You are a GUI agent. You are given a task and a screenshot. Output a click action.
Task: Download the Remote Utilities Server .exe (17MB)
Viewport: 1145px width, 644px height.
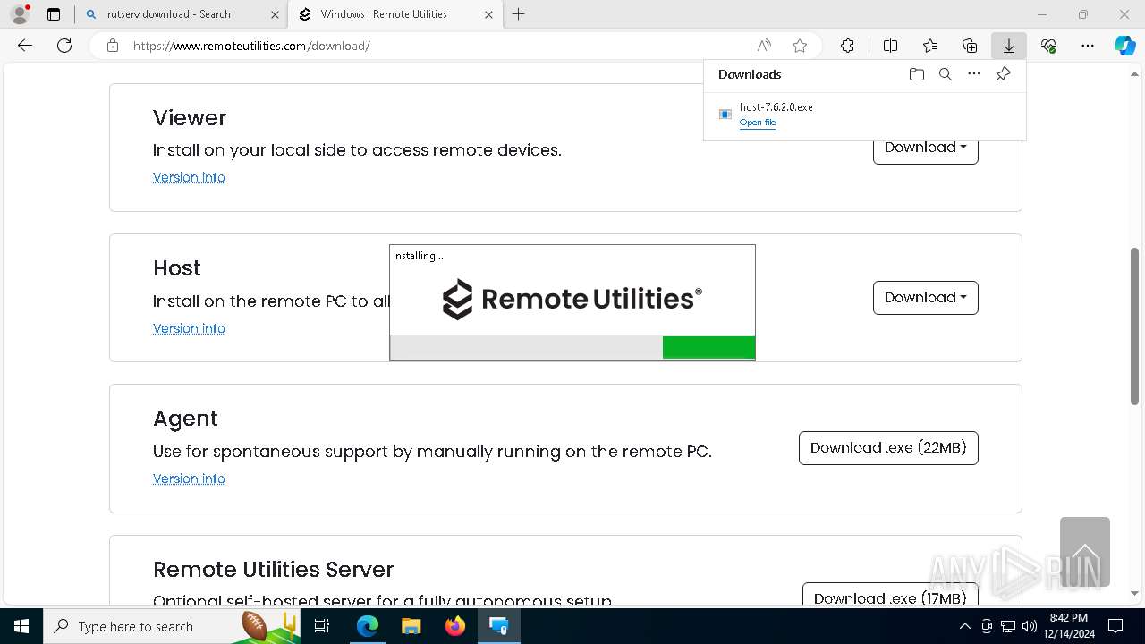[890, 594]
